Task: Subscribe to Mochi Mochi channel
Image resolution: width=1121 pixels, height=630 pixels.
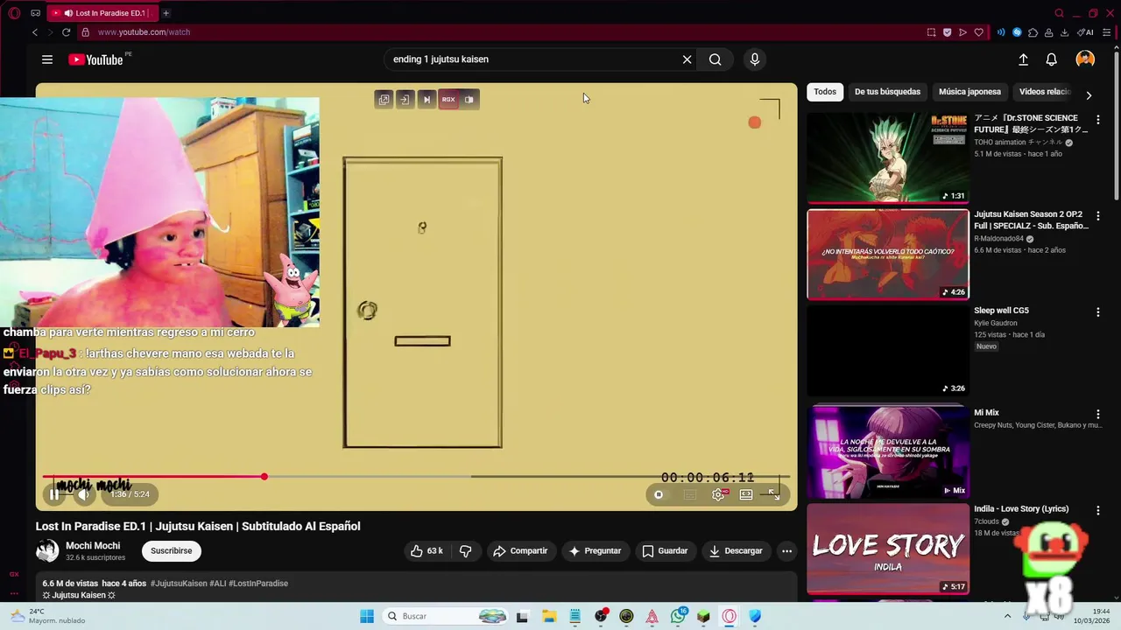Action: [171, 551]
